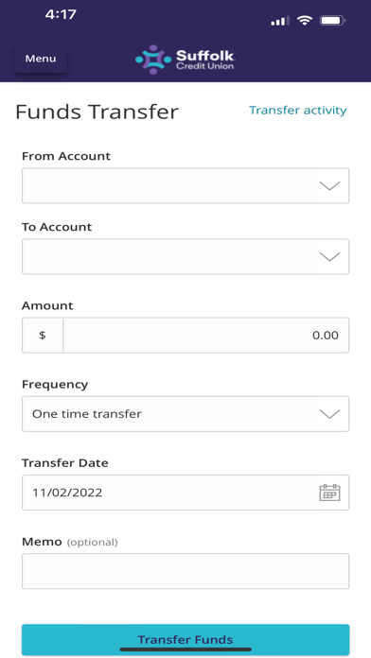Open Transfer activity link
The height and width of the screenshot is (658, 371).
tap(297, 111)
